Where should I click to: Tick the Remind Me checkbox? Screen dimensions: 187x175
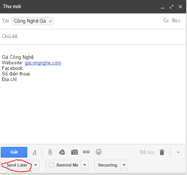click(x=51, y=165)
